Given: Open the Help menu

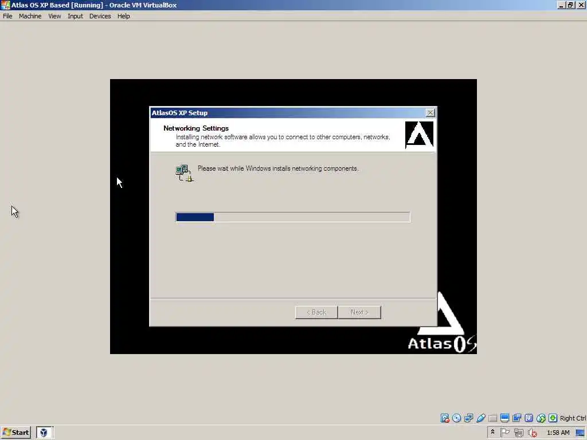Looking at the screenshot, I should coord(124,16).
